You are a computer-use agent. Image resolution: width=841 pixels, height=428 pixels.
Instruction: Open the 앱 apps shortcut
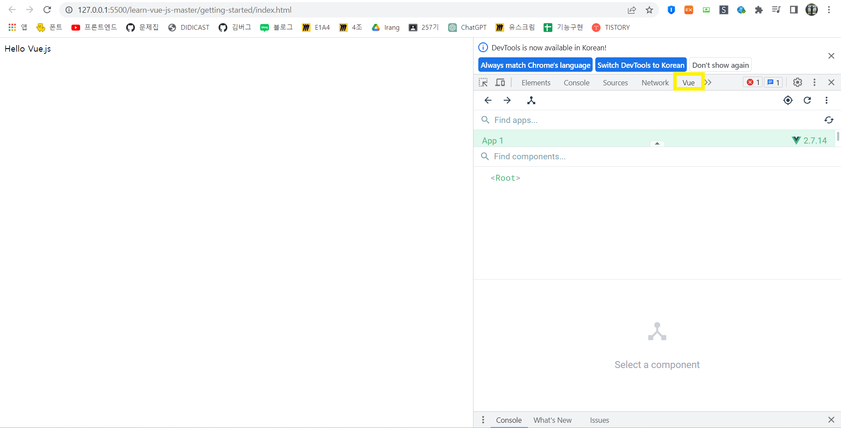(x=18, y=27)
